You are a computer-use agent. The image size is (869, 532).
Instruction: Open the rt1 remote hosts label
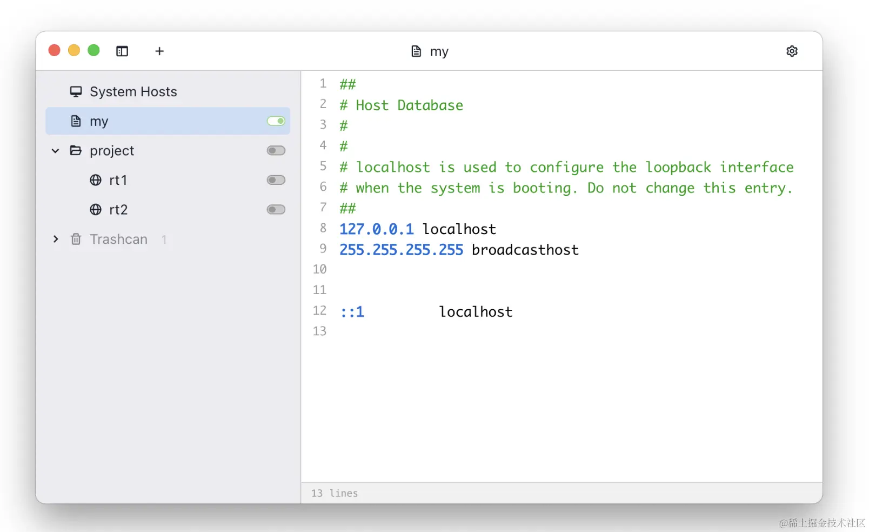[x=118, y=180]
